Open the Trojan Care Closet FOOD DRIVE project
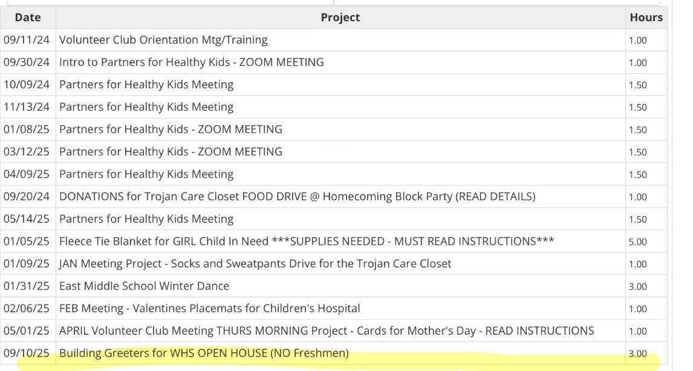The width and height of the screenshot is (693, 371). click(x=297, y=196)
